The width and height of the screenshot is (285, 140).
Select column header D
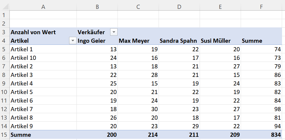point(179,7)
